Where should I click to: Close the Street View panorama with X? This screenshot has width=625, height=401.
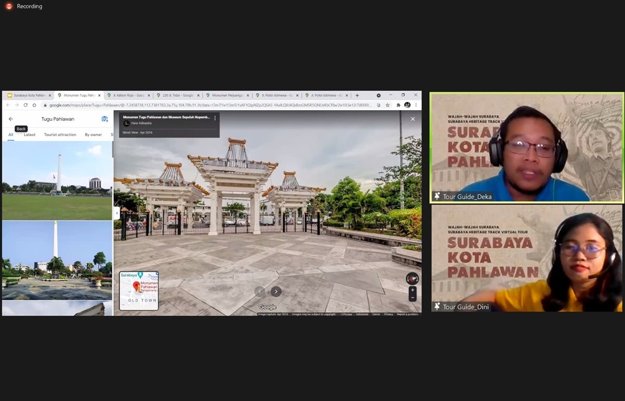(412, 119)
